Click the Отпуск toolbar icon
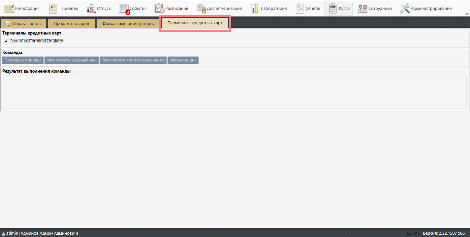The height and width of the screenshot is (237, 470). 91,9
